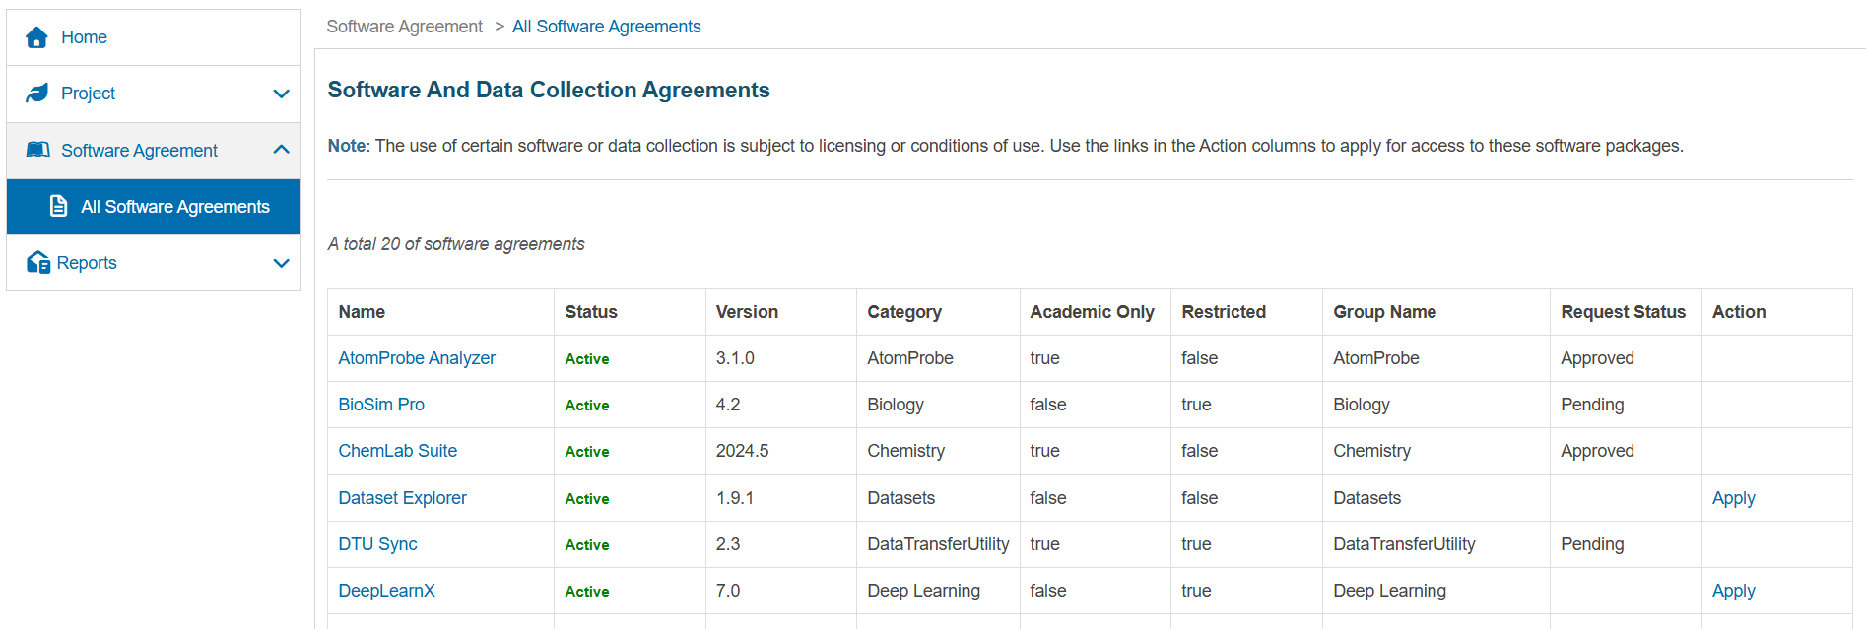Select All Software Agreements sidebar item
This screenshot has width=1866, height=629.
pyautogui.click(x=174, y=207)
